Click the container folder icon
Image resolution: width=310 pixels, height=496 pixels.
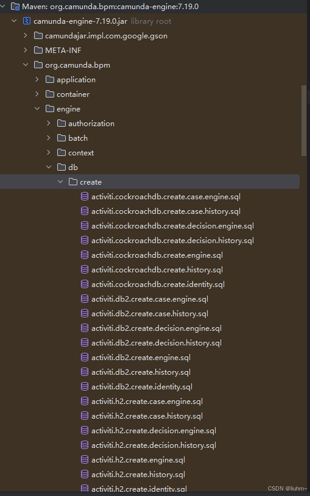[x=50, y=94]
